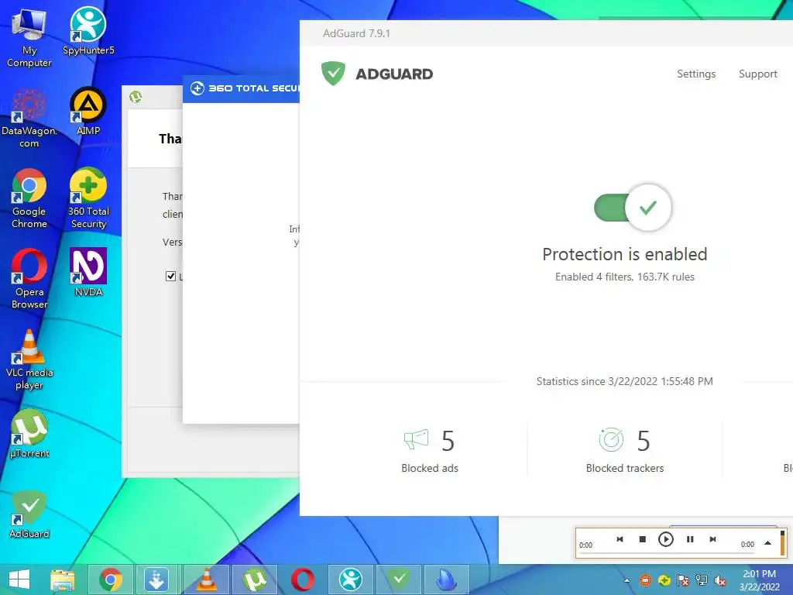Viewport: 793px width, 595px height.
Task: Click the Blocked ads count tile
Action: pyautogui.click(x=430, y=451)
